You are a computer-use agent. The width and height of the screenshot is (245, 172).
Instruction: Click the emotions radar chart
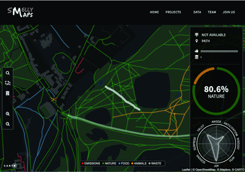(216, 144)
